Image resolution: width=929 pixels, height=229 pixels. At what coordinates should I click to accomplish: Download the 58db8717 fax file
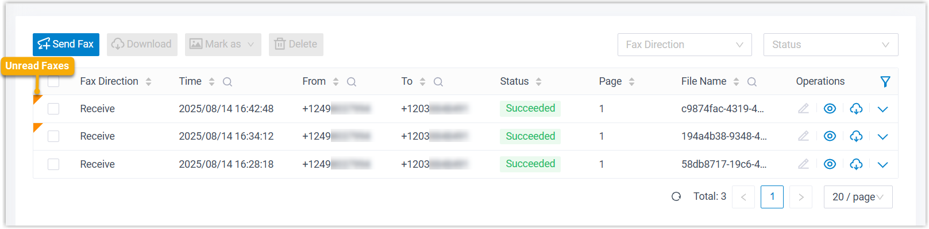click(x=856, y=164)
